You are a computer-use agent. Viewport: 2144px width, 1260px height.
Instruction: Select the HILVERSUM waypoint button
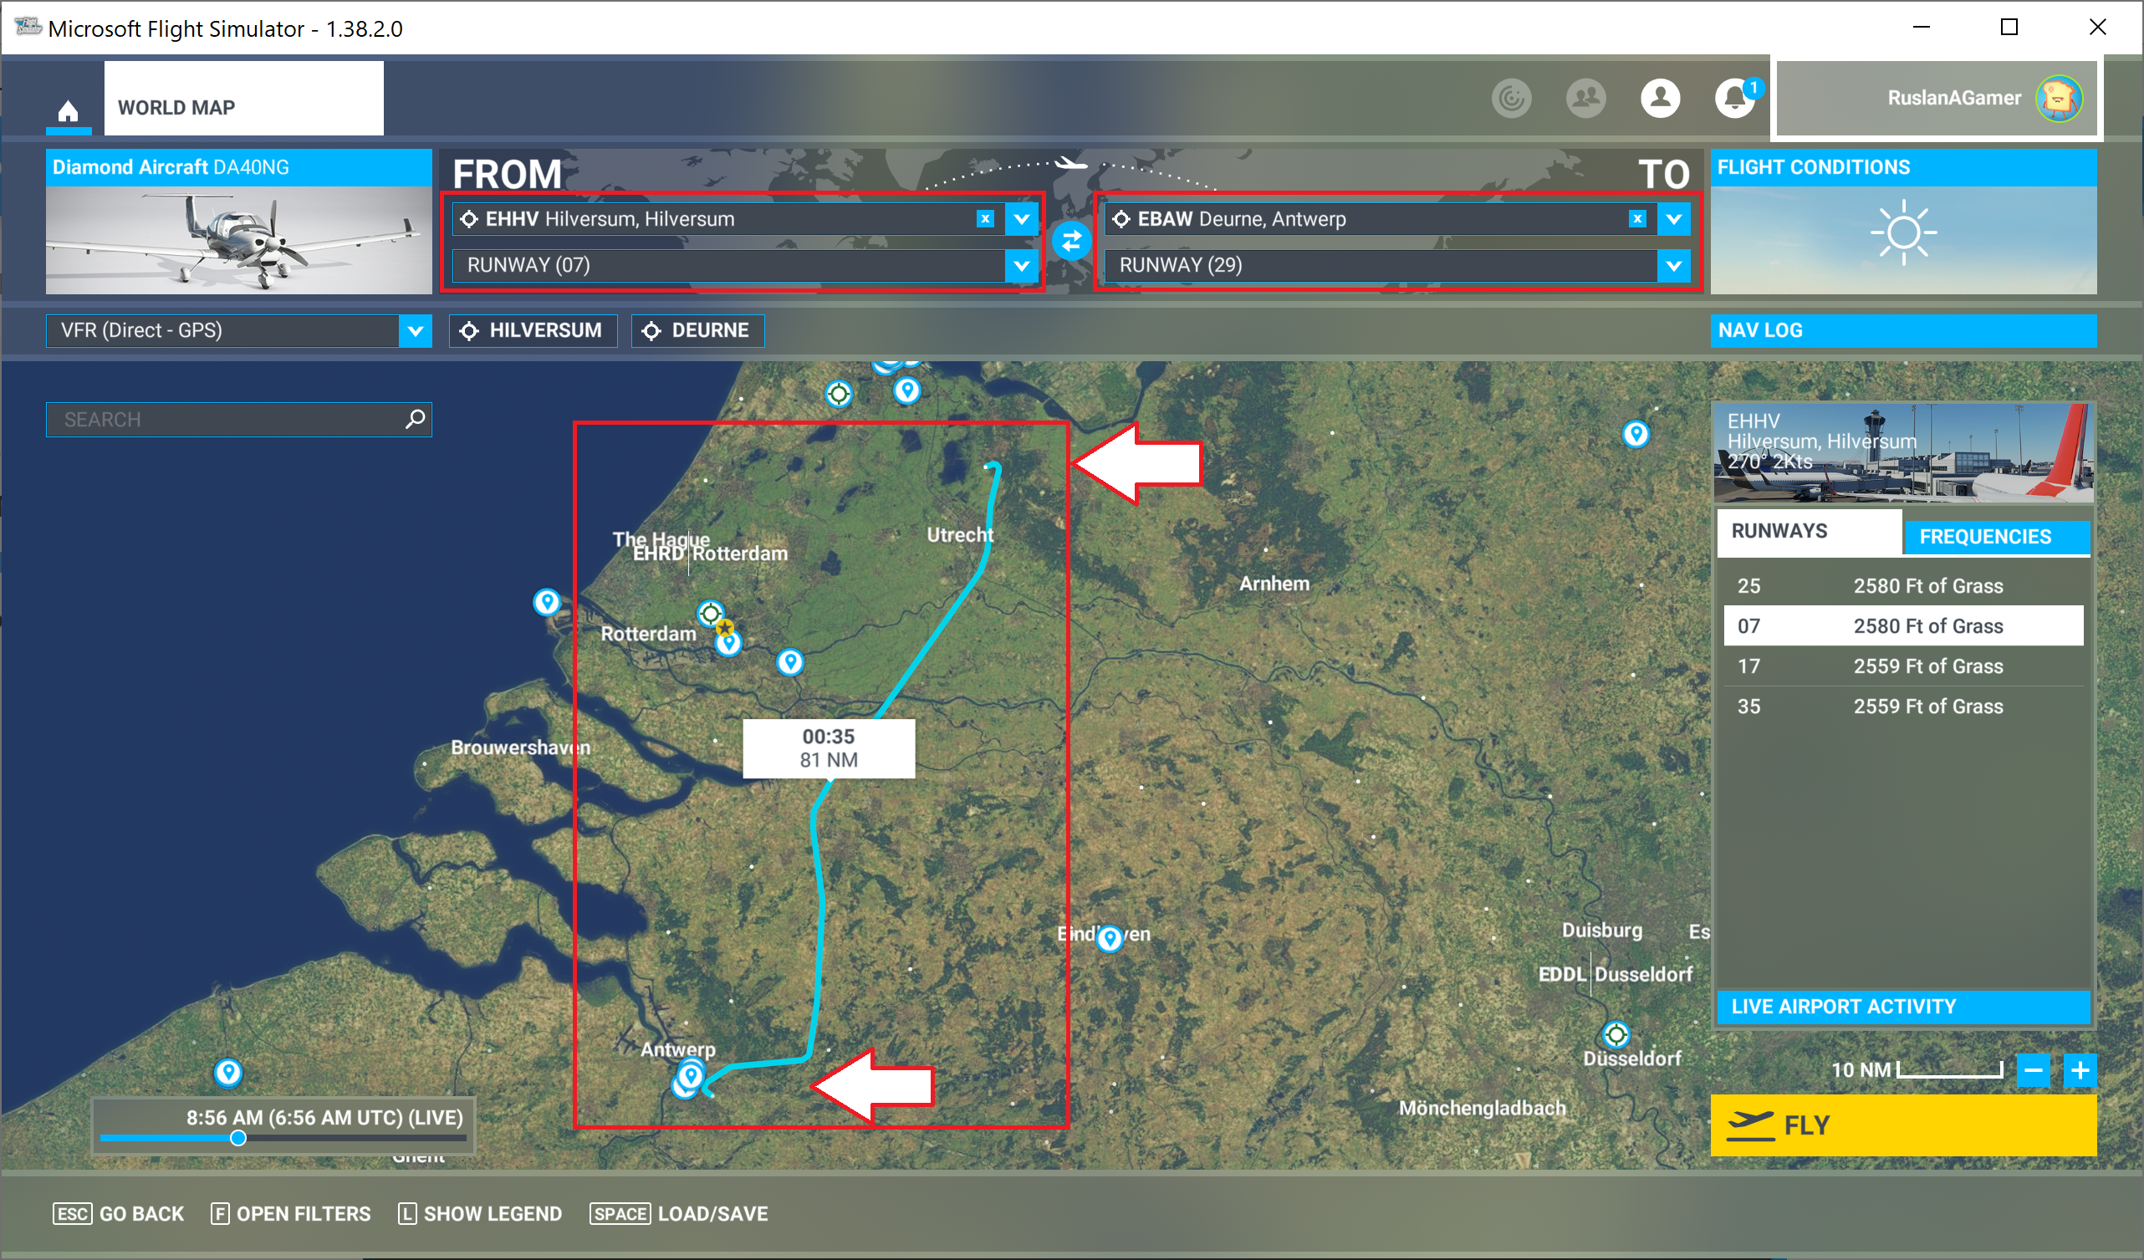(533, 331)
